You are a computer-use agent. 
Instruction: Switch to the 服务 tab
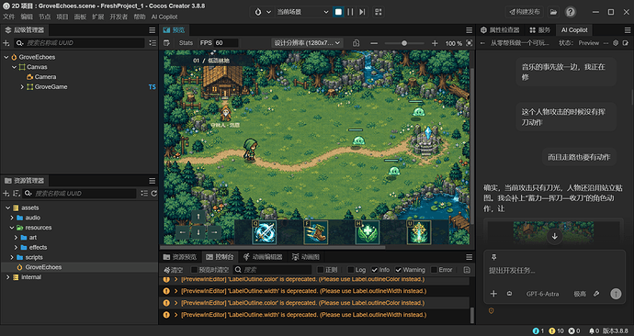(x=539, y=30)
